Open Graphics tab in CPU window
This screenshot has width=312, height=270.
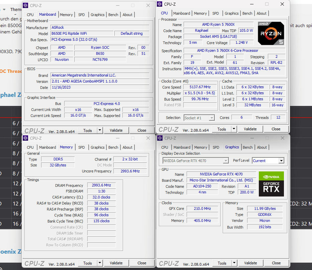pyautogui.click(x=232, y=13)
